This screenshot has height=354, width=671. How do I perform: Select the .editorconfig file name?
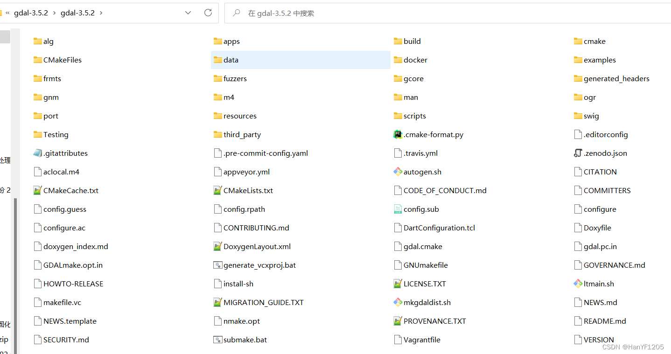606,134
